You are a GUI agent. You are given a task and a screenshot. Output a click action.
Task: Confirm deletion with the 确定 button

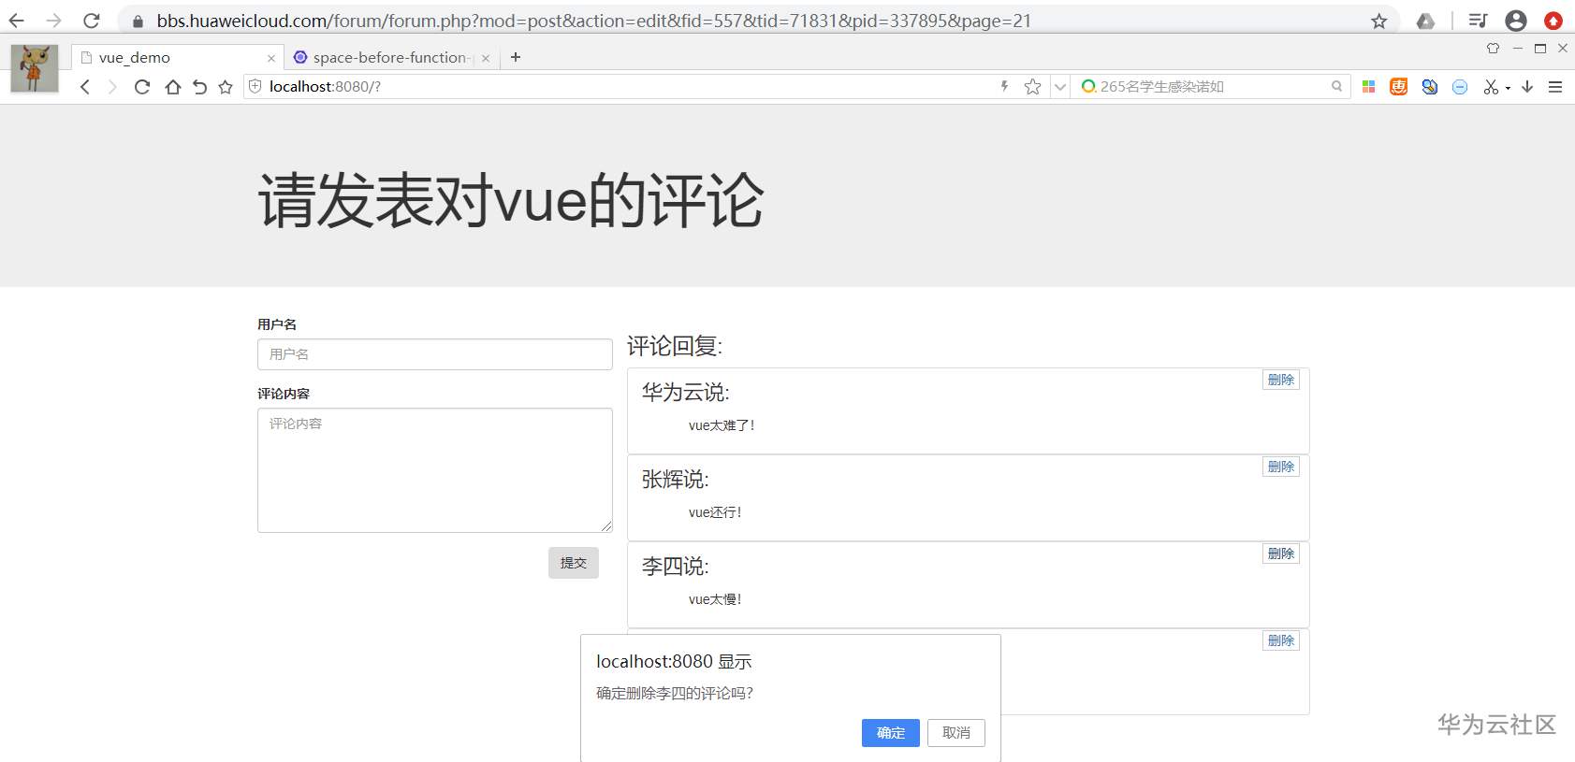891,733
